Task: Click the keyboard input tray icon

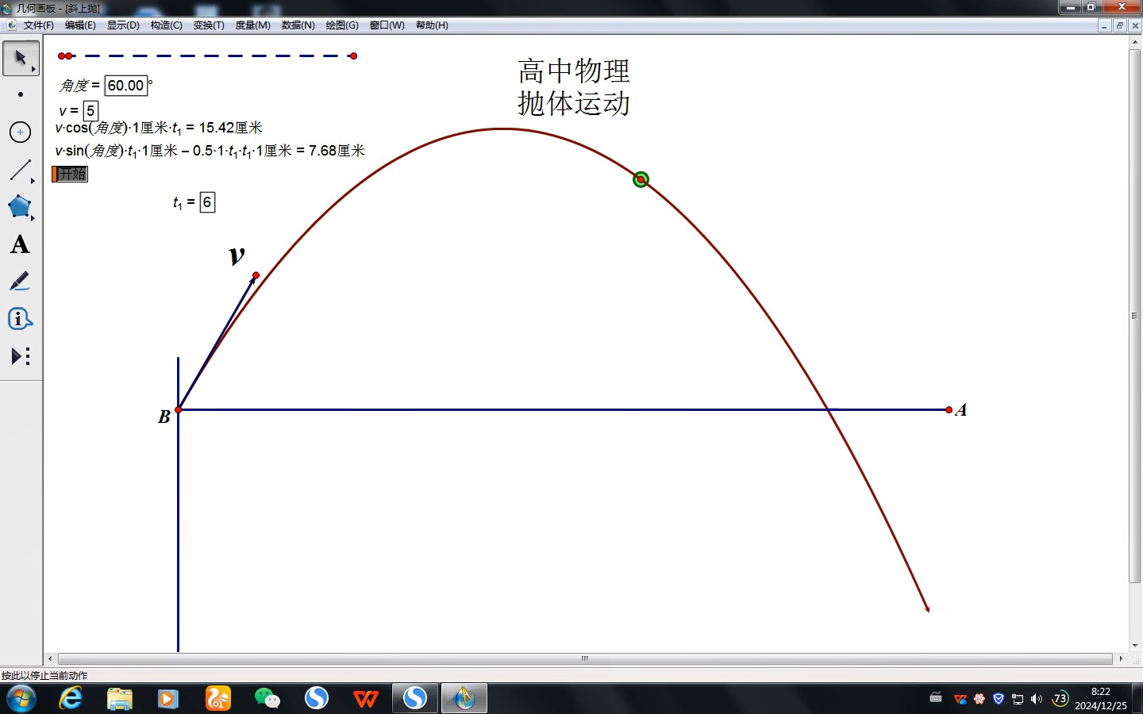Action: click(x=936, y=698)
